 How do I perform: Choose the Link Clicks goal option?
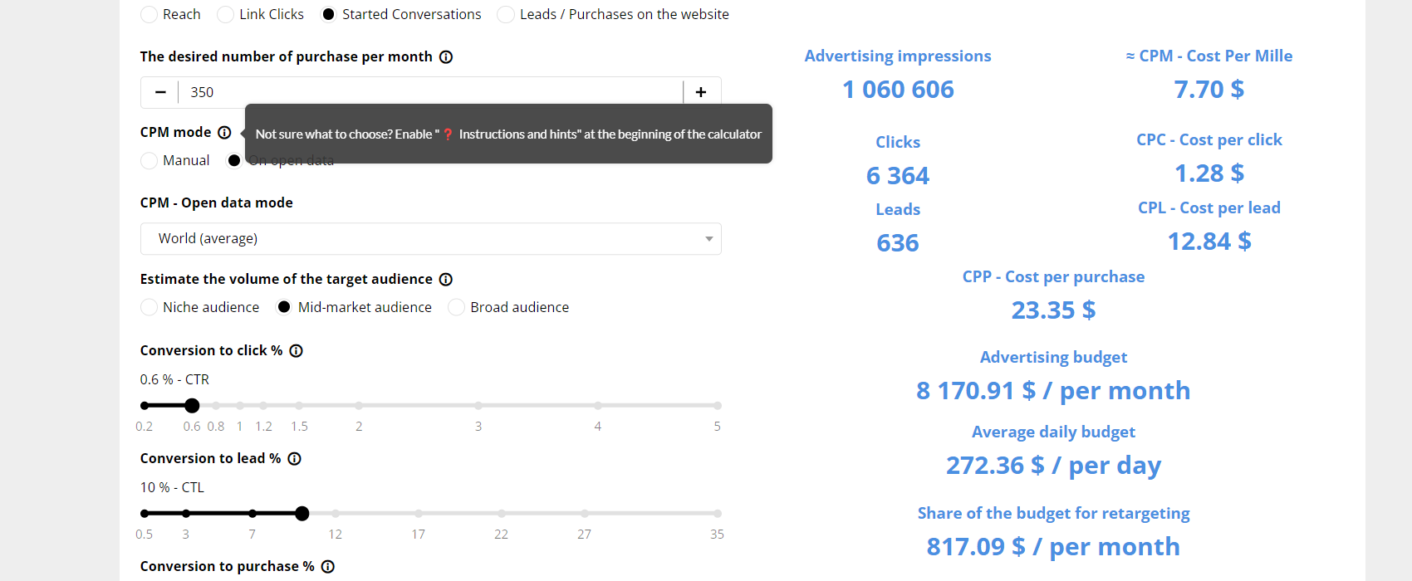(x=226, y=15)
